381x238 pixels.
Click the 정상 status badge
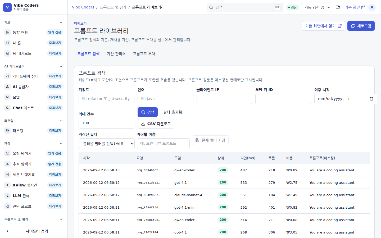click(x=292, y=7)
